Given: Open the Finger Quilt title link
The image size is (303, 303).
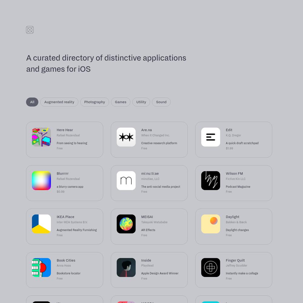Looking at the screenshot, I should (235, 260).
